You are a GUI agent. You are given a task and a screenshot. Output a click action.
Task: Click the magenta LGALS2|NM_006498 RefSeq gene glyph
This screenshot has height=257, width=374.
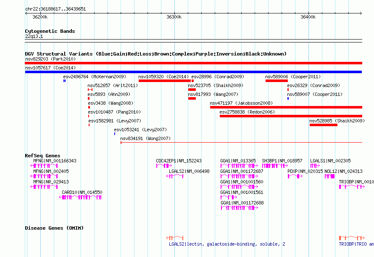tap(174, 176)
